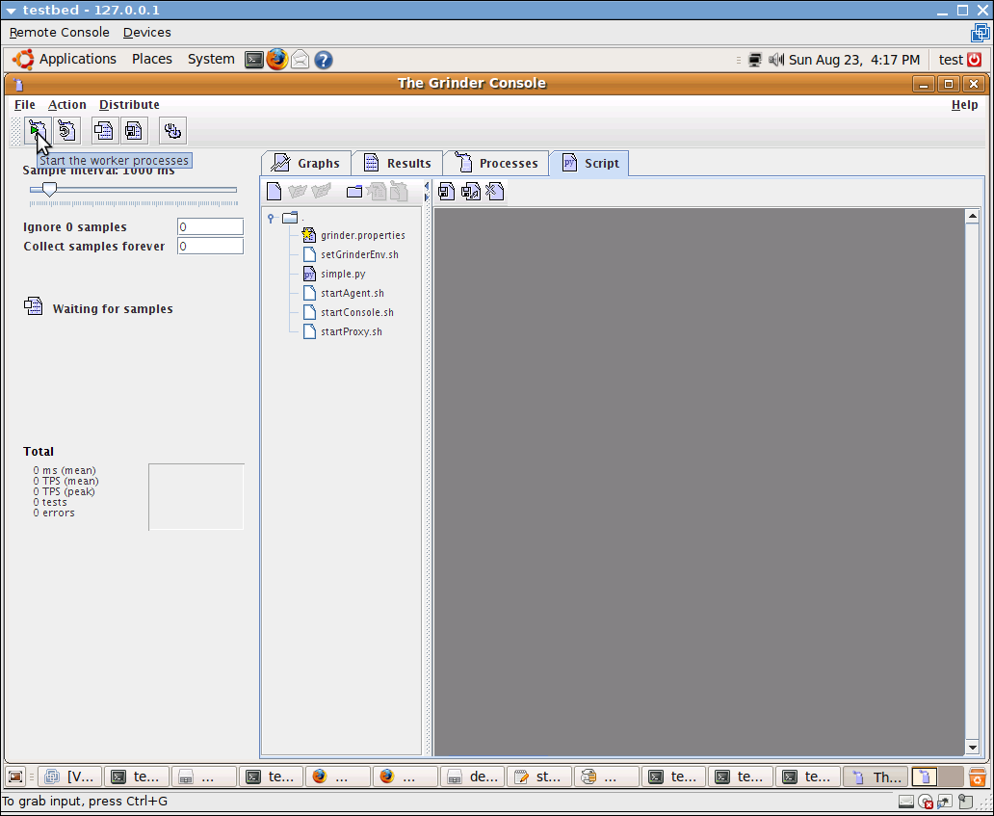Switch to the 'st...' taskbar window
The width and height of the screenshot is (994, 816).
[539, 777]
